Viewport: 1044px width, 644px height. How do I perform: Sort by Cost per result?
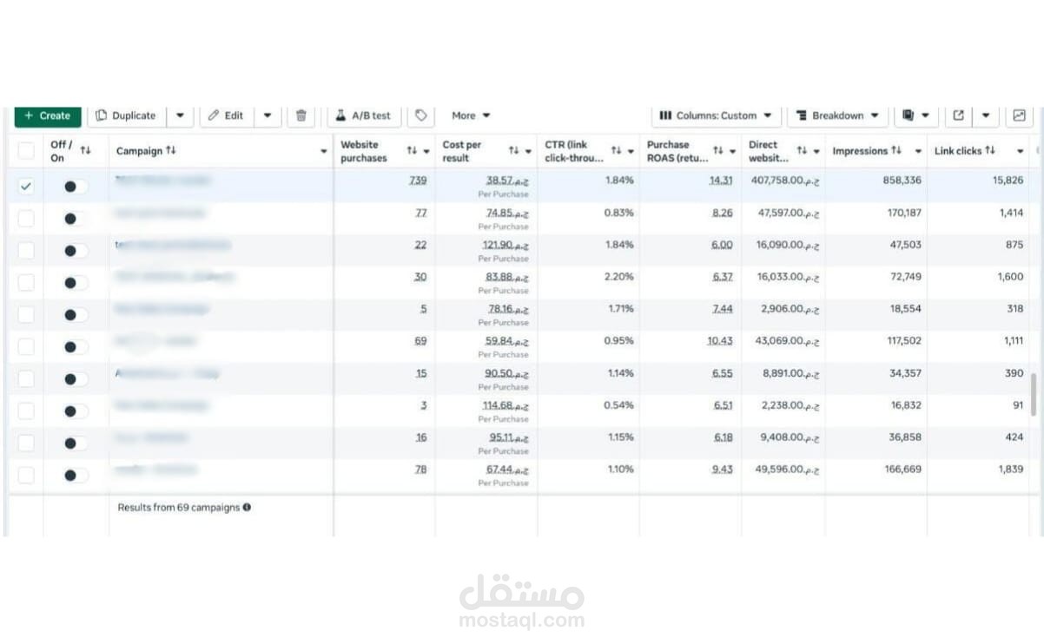point(514,151)
